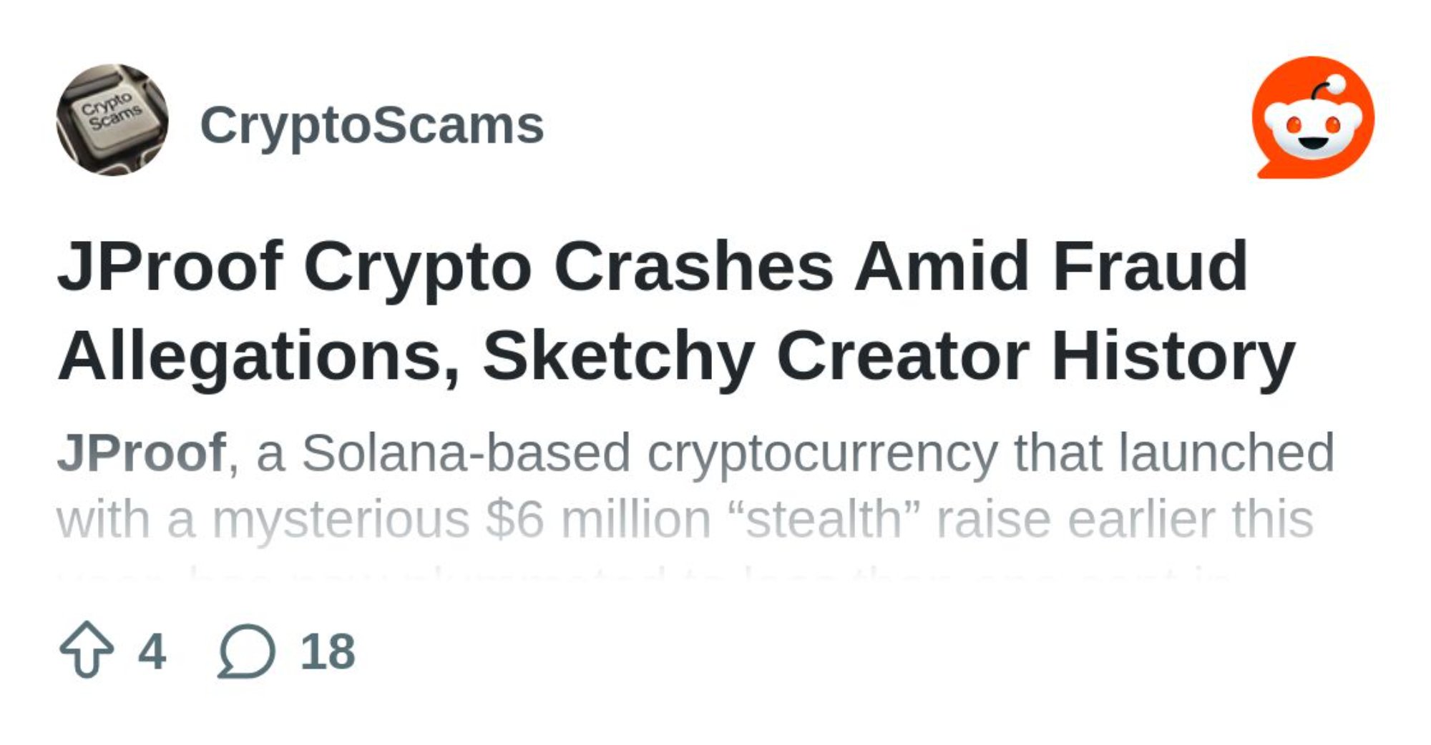This screenshot has height=745, width=1431.
Task: Open the CryptoScams community avatar
Action: tap(112, 120)
